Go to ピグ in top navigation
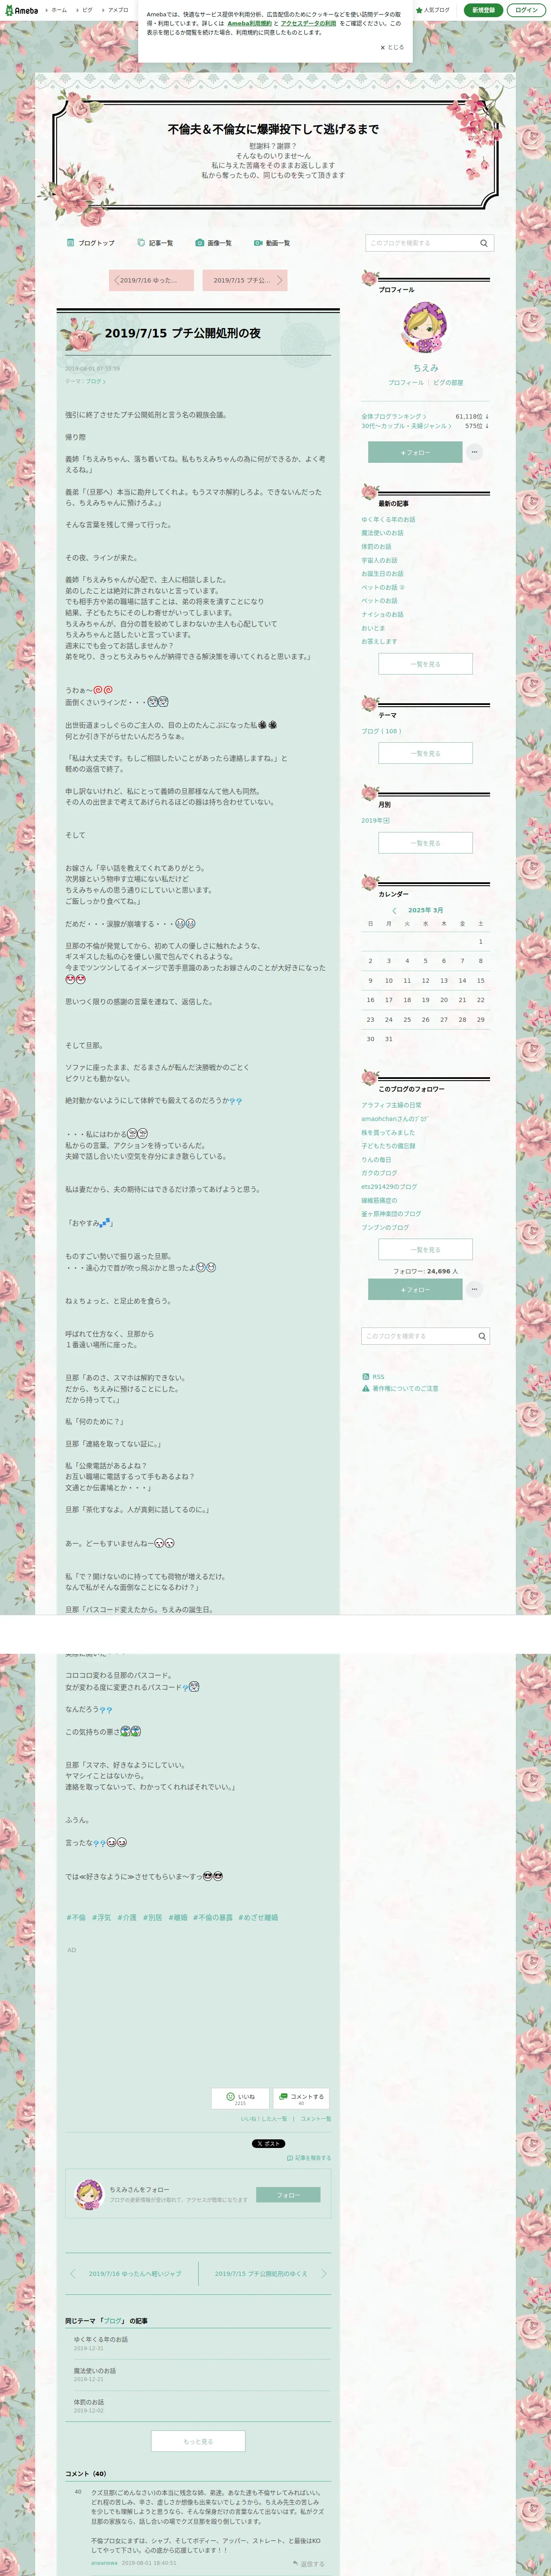Viewport: 551px width, 2576px height. pyautogui.click(x=87, y=10)
